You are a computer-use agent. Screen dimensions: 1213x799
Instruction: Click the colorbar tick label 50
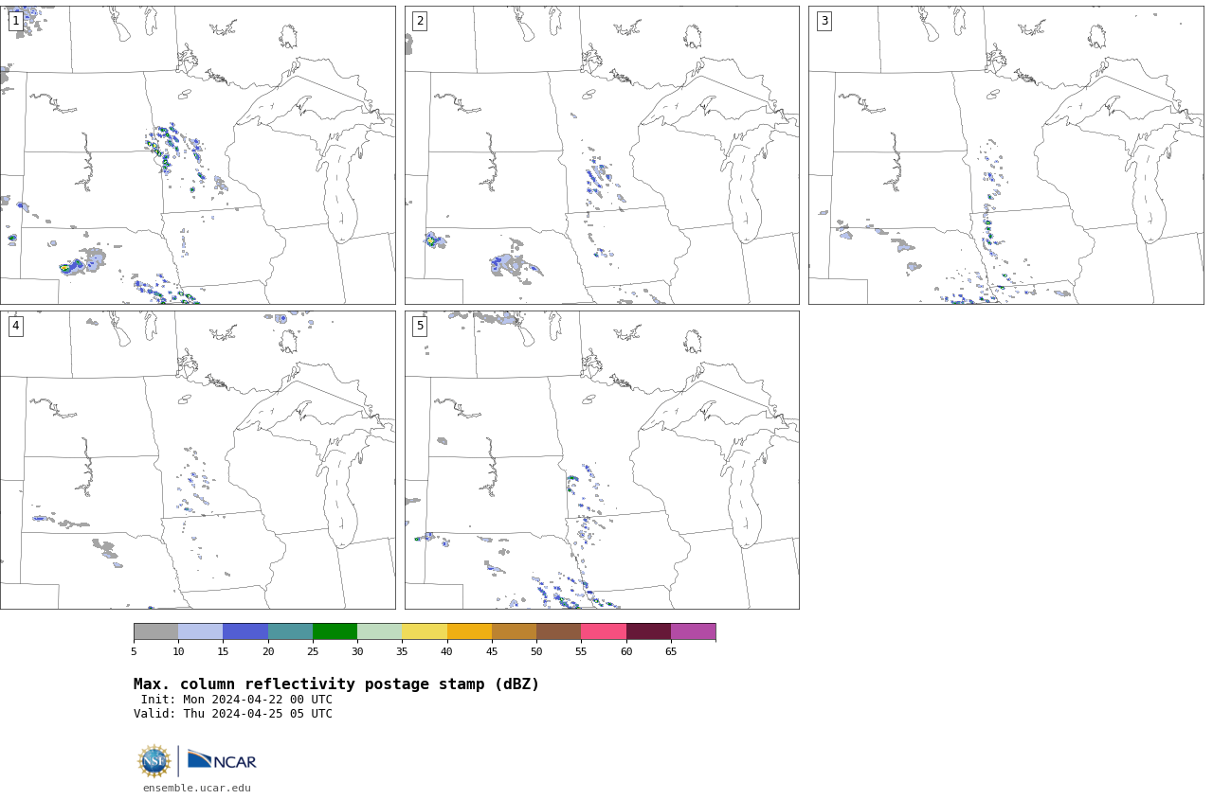pyautogui.click(x=536, y=651)
